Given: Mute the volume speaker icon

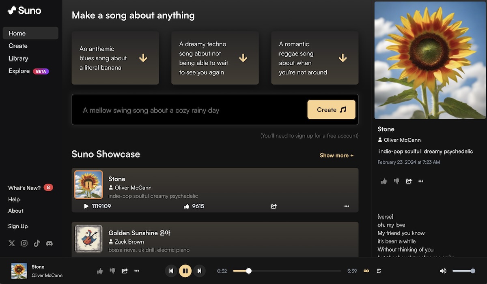Looking at the screenshot, I should pos(443,271).
